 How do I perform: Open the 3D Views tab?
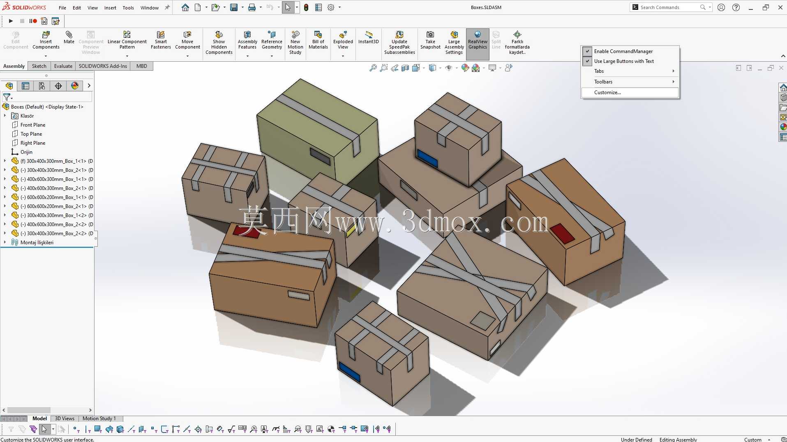pyautogui.click(x=65, y=419)
